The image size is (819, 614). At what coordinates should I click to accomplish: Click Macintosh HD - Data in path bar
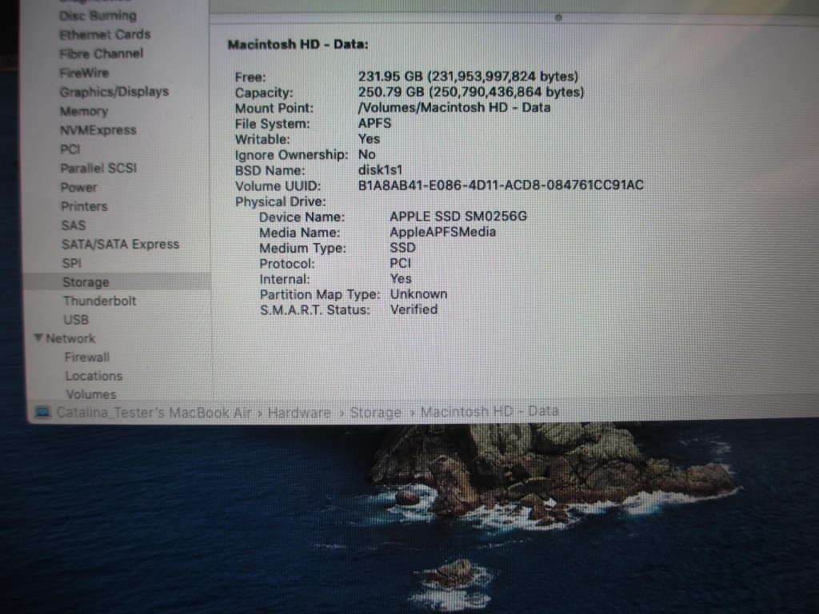coord(489,412)
